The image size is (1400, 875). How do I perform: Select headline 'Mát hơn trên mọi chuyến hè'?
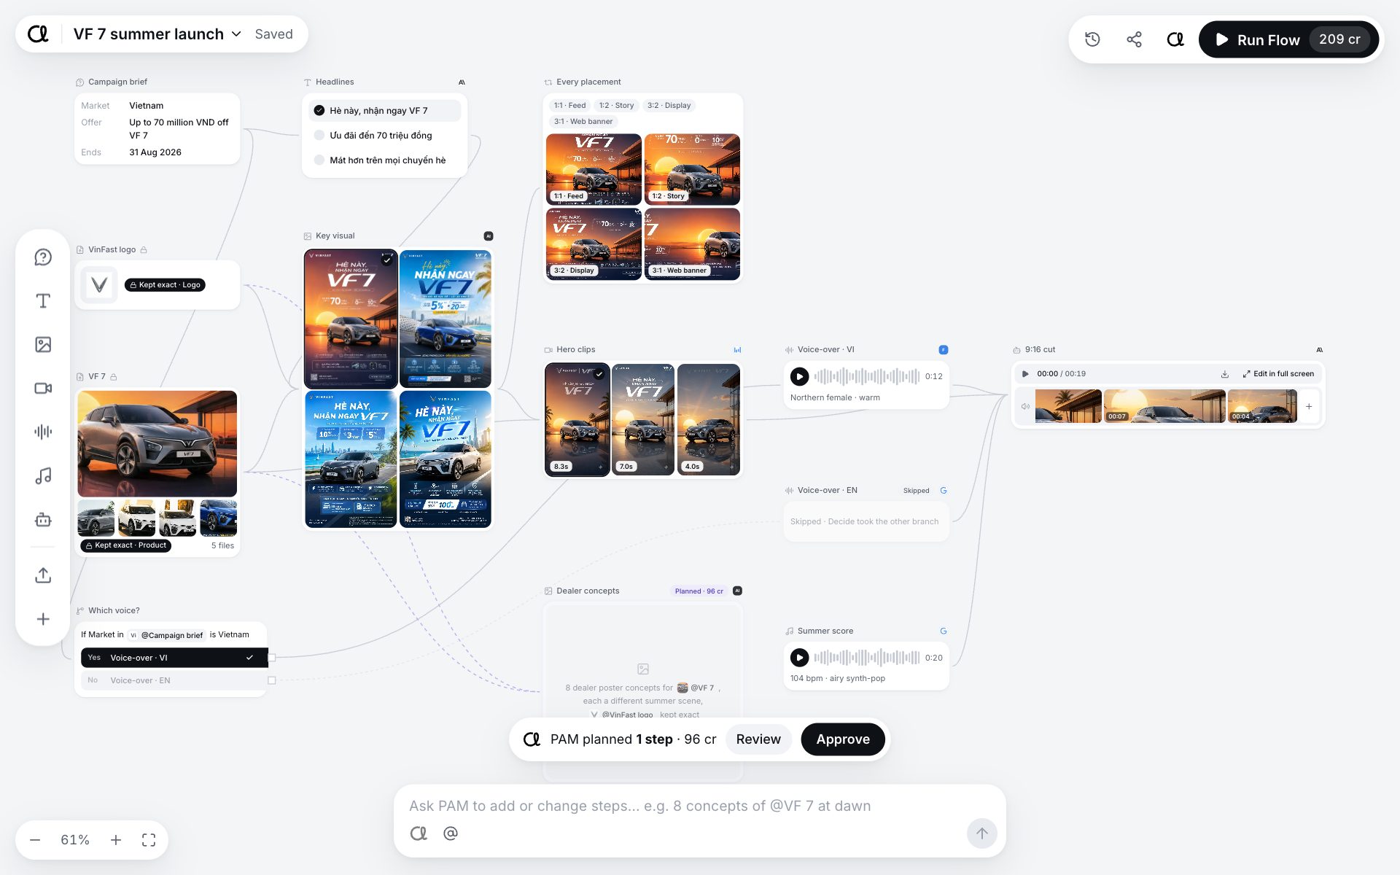[x=384, y=160]
